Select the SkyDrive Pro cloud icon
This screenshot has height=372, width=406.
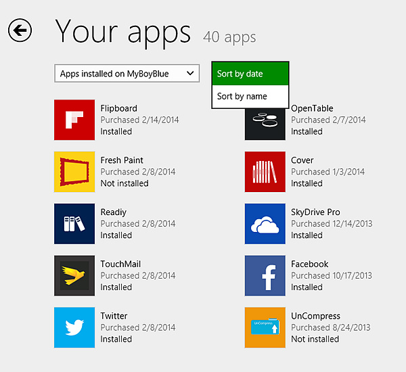click(x=265, y=224)
